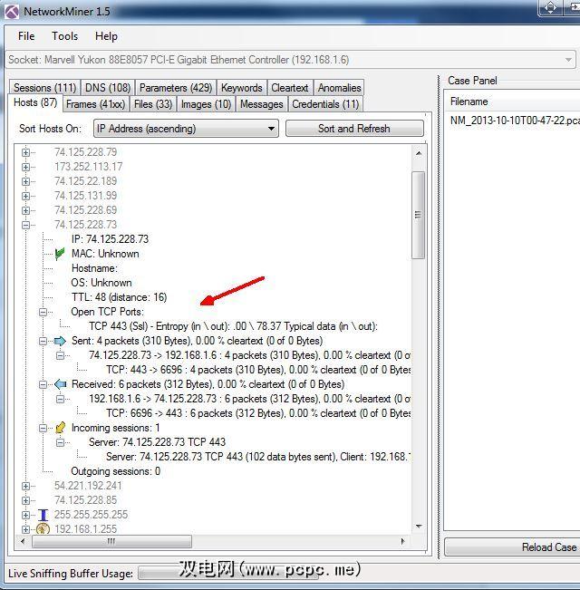Switch to the DNS (108) tab
This screenshot has height=590, width=580.
click(108, 88)
